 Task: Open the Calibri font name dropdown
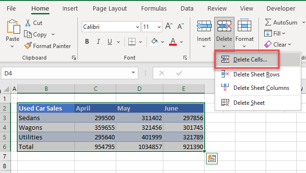pyautogui.click(x=137, y=27)
